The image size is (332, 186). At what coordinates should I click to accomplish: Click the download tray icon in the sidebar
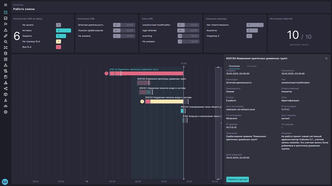pos(5,65)
